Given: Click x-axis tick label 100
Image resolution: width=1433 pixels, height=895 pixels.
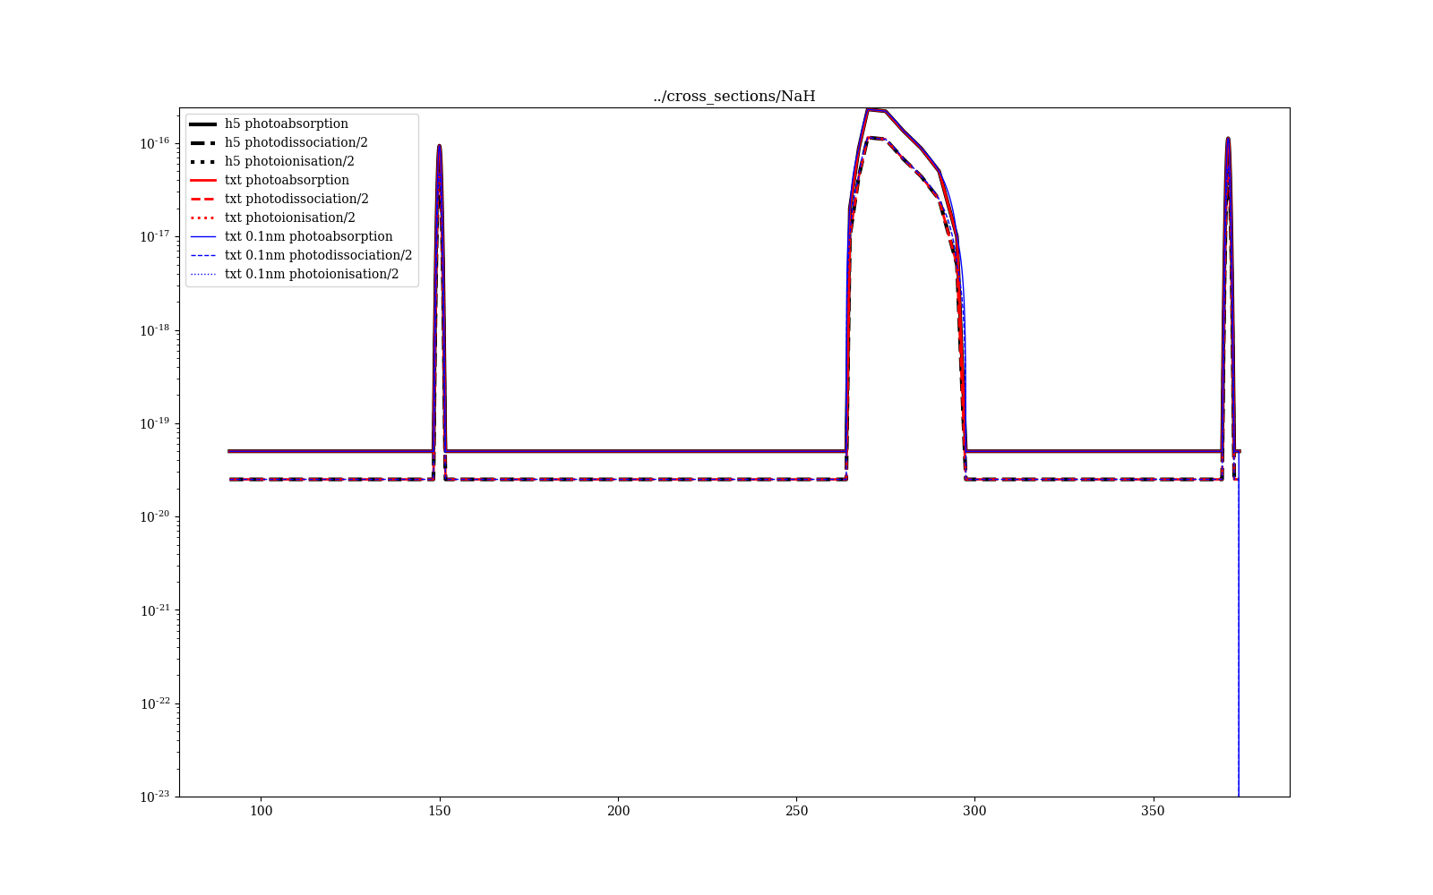Looking at the screenshot, I should pos(261,811).
